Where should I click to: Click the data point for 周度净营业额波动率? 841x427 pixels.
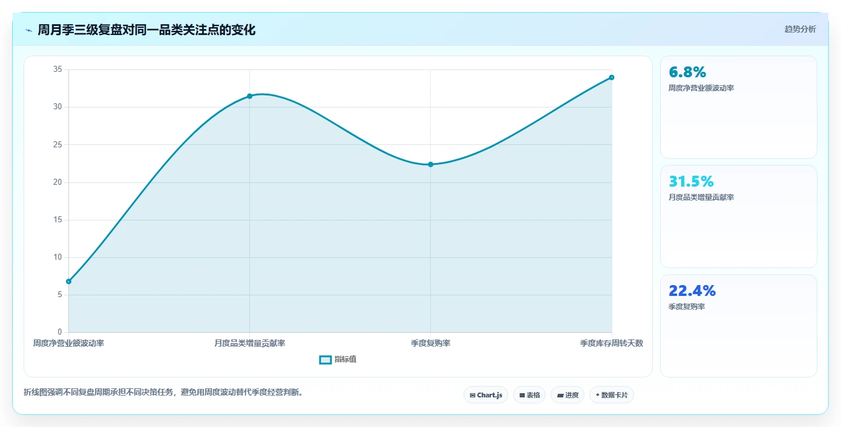68,281
